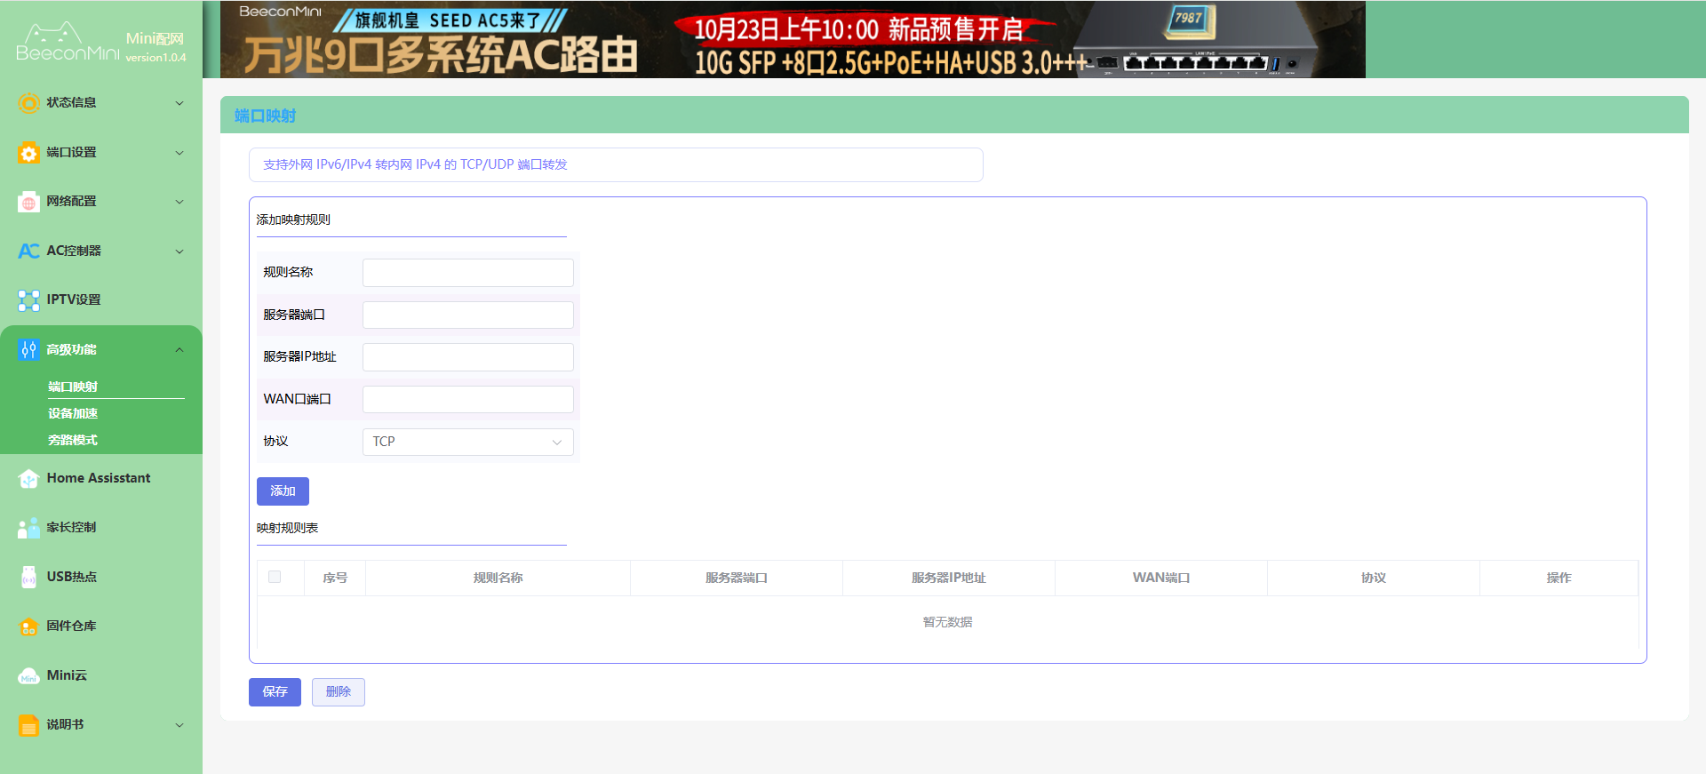Screen dimensions: 1706x774
Task: Click the 端口设置 gear icon
Action: pos(28,153)
